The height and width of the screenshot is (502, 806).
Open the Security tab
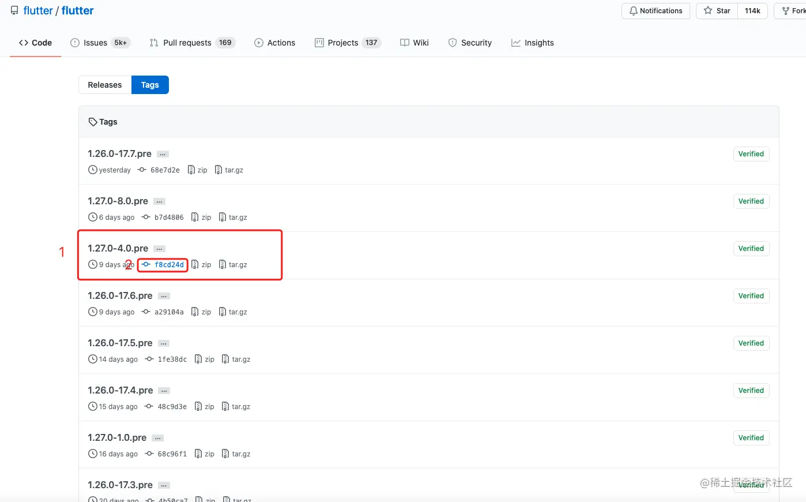tap(470, 43)
